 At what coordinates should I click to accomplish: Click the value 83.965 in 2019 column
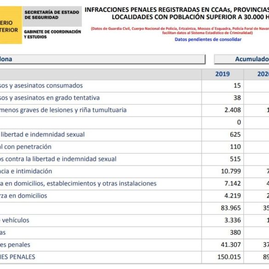coord(231,208)
